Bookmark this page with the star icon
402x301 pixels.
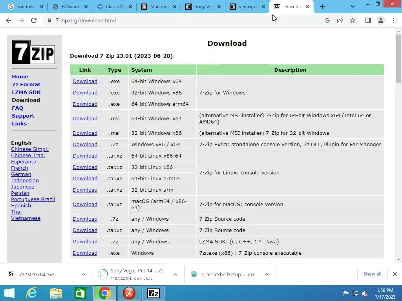click(353, 20)
